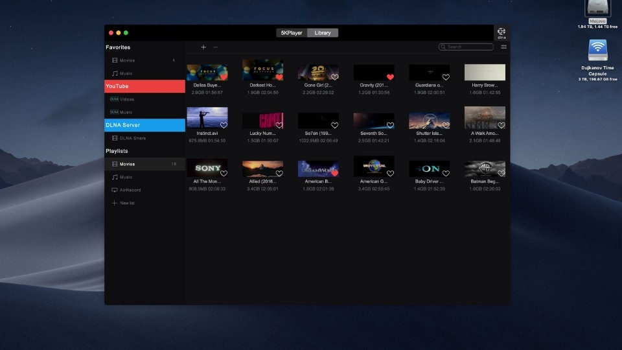Favorite the Se7en heart icon
The width and height of the screenshot is (622, 350).
tap(335, 125)
